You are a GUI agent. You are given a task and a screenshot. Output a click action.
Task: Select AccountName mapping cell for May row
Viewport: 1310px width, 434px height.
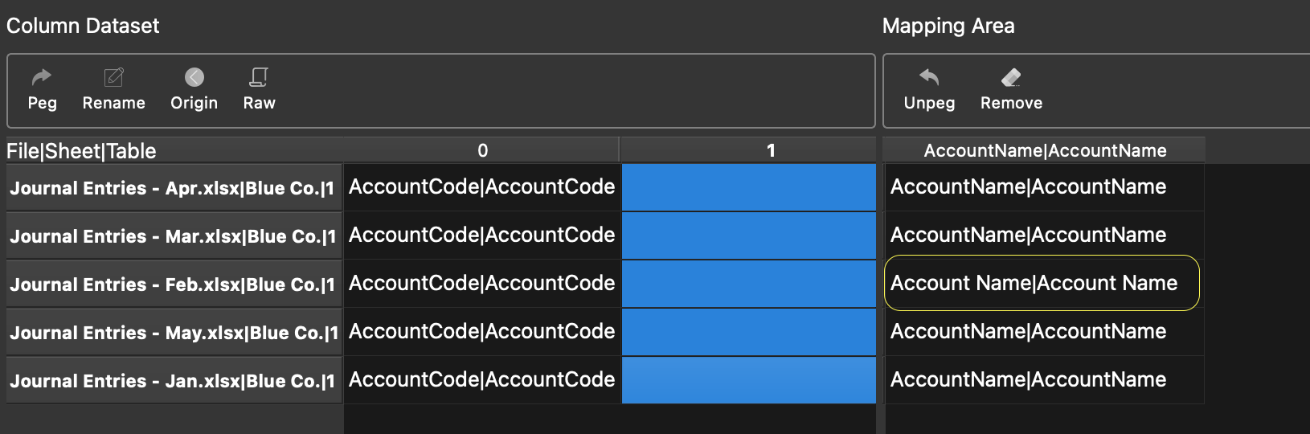(x=1044, y=331)
